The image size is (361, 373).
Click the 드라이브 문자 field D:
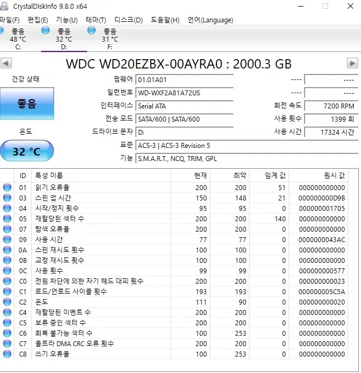(184, 132)
